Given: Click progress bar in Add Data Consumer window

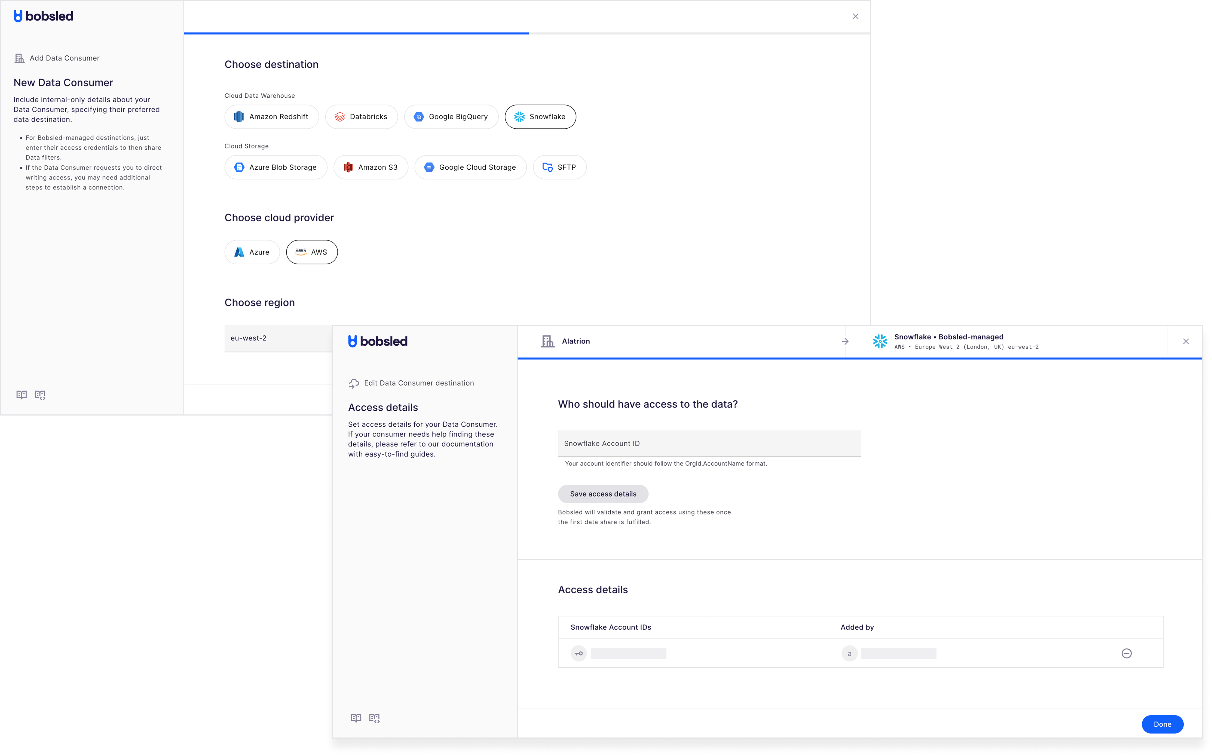Looking at the screenshot, I should pos(527,33).
